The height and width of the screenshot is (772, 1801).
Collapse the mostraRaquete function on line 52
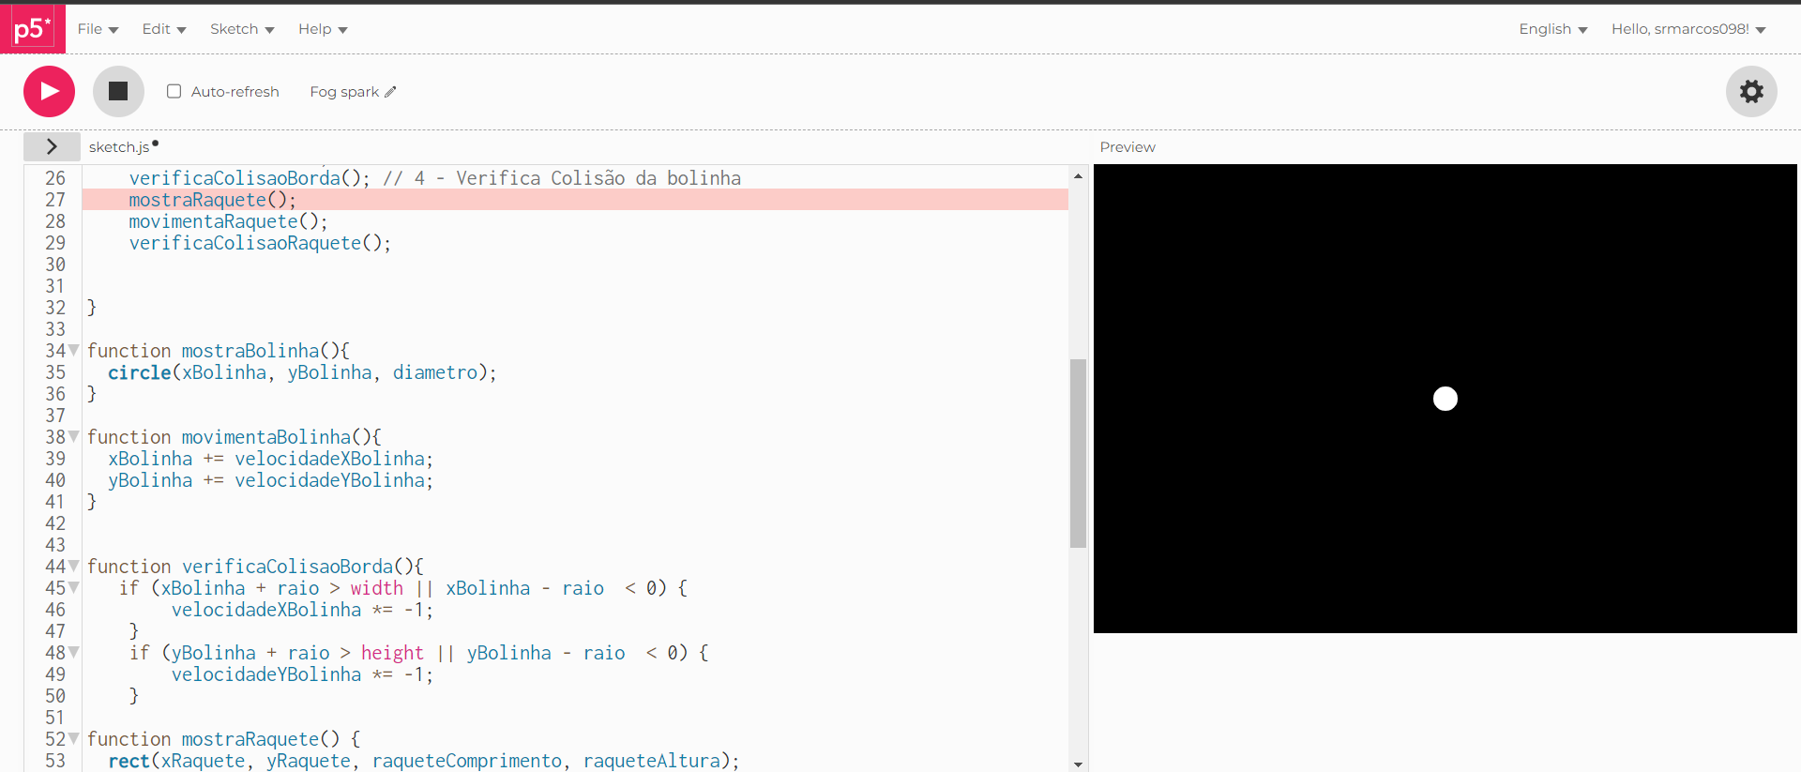74,739
